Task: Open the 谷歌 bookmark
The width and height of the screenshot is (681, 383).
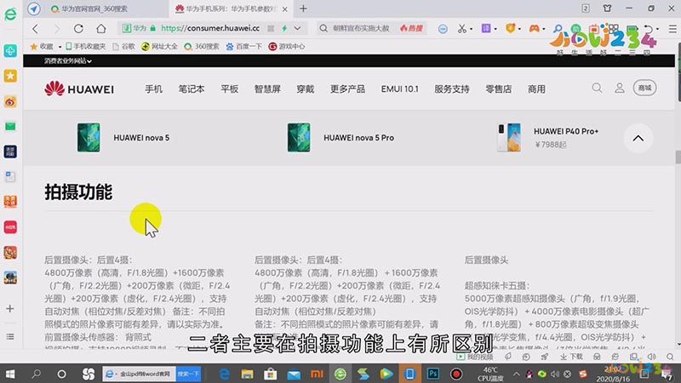Action: (x=123, y=47)
